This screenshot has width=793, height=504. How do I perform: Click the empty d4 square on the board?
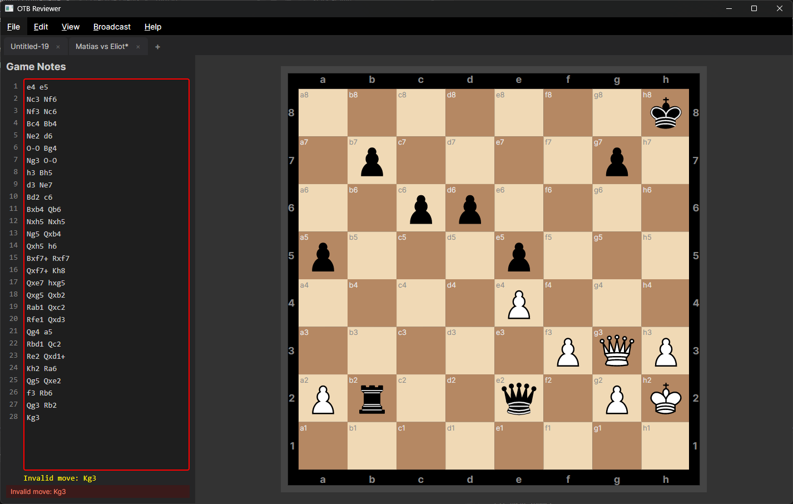tap(470, 303)
